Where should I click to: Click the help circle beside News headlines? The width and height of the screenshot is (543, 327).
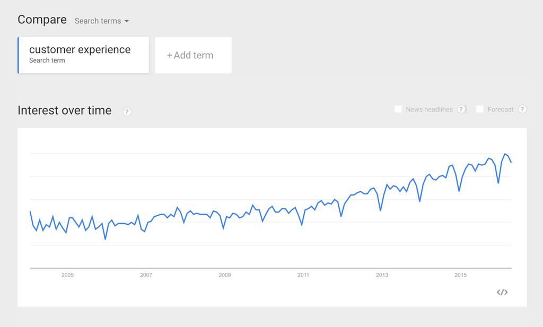pos(461,109)
